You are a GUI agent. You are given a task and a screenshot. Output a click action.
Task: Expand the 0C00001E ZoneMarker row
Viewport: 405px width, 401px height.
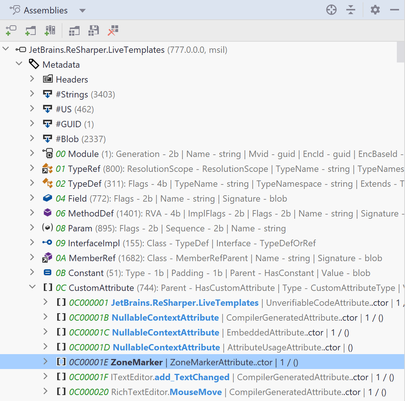click(x=46, y=362)
